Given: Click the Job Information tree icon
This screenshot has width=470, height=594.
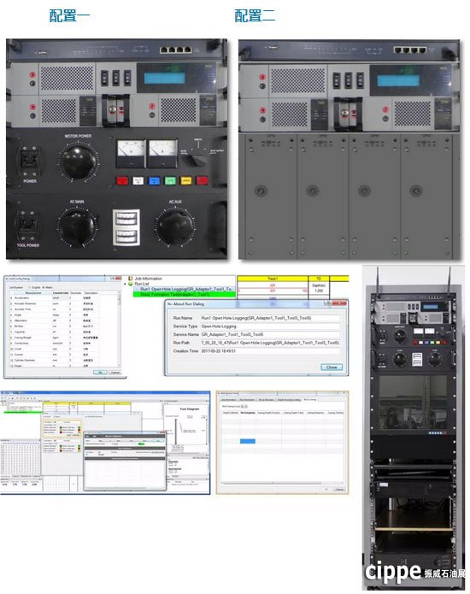Looking at the screenshot, I should pos(130,279).
